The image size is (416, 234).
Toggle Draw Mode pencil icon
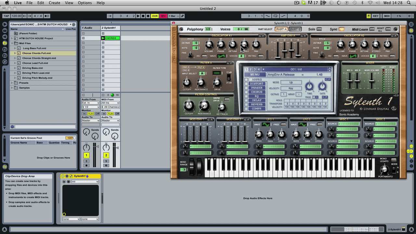[183, 16]
